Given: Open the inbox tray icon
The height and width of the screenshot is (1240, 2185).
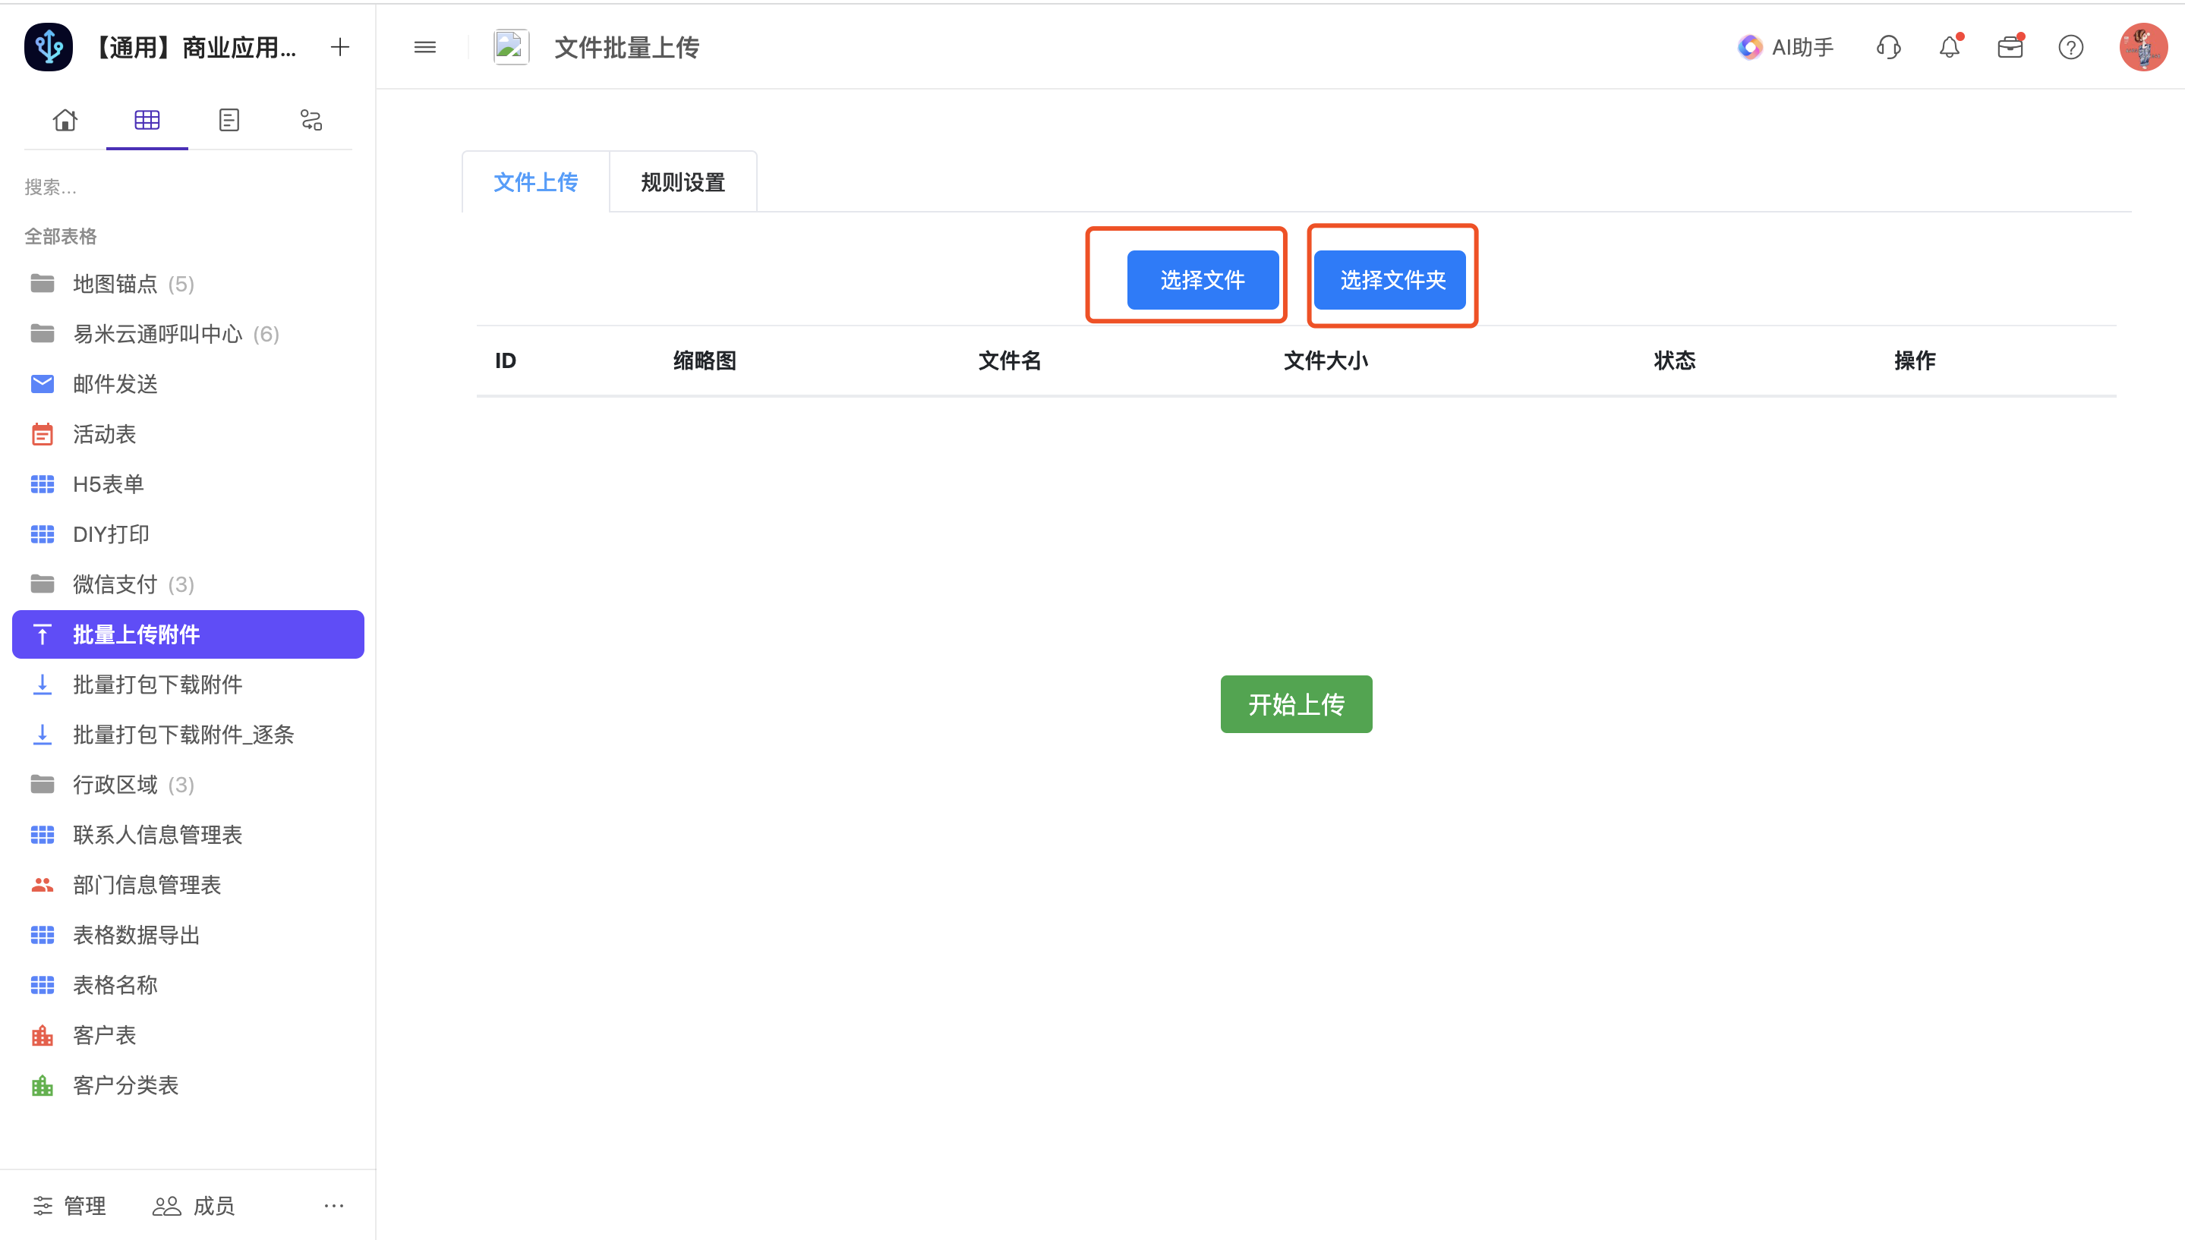Looking at the screenshot, I should (2010, 47).
